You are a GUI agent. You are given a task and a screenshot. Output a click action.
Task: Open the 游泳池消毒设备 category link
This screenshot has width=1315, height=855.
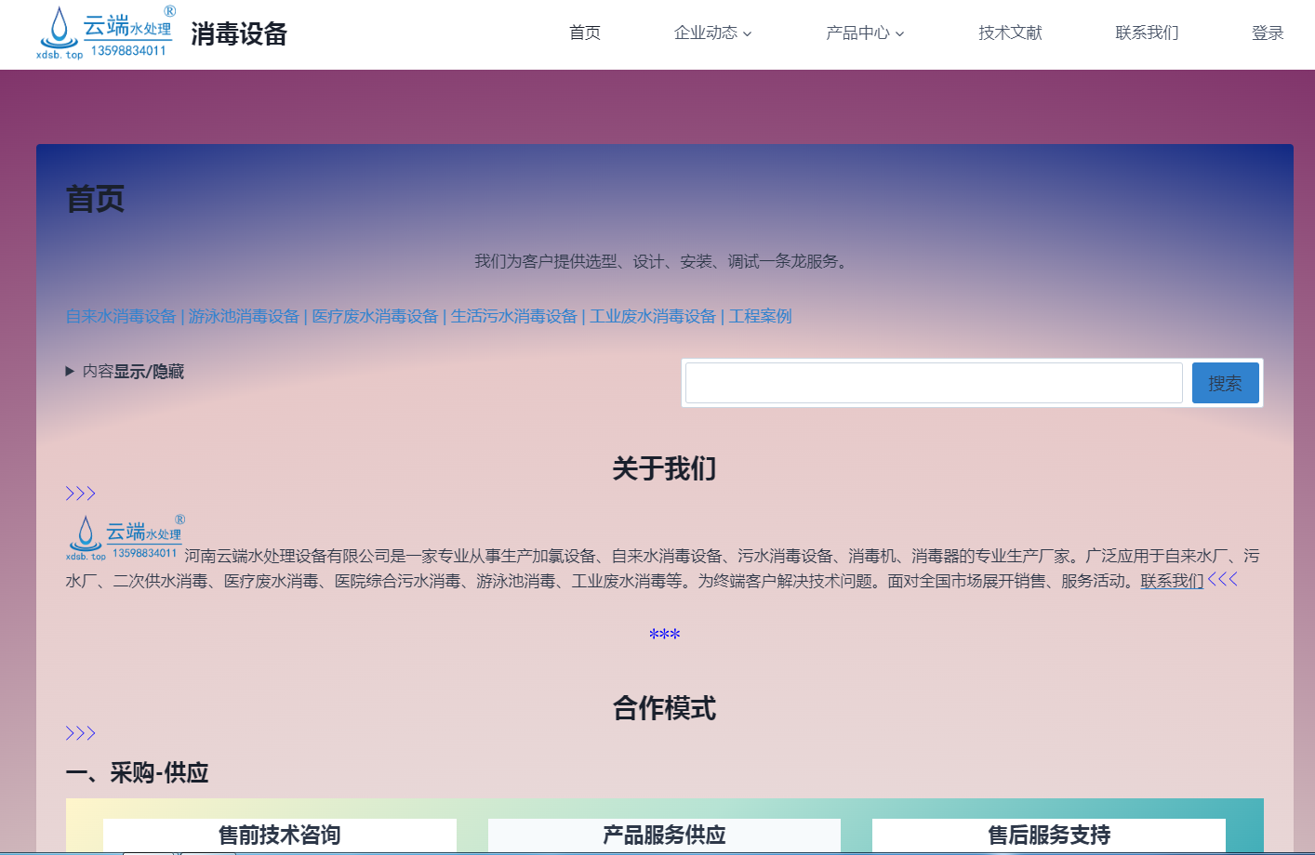coord(243,316)
